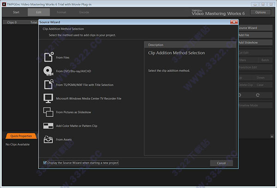Click the Cut Edit button

pos(255,53)
